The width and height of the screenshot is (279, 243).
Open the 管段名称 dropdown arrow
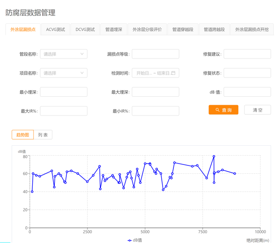[82, 54]
